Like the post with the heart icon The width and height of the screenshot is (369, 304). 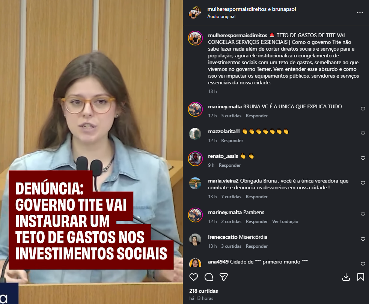194,277
